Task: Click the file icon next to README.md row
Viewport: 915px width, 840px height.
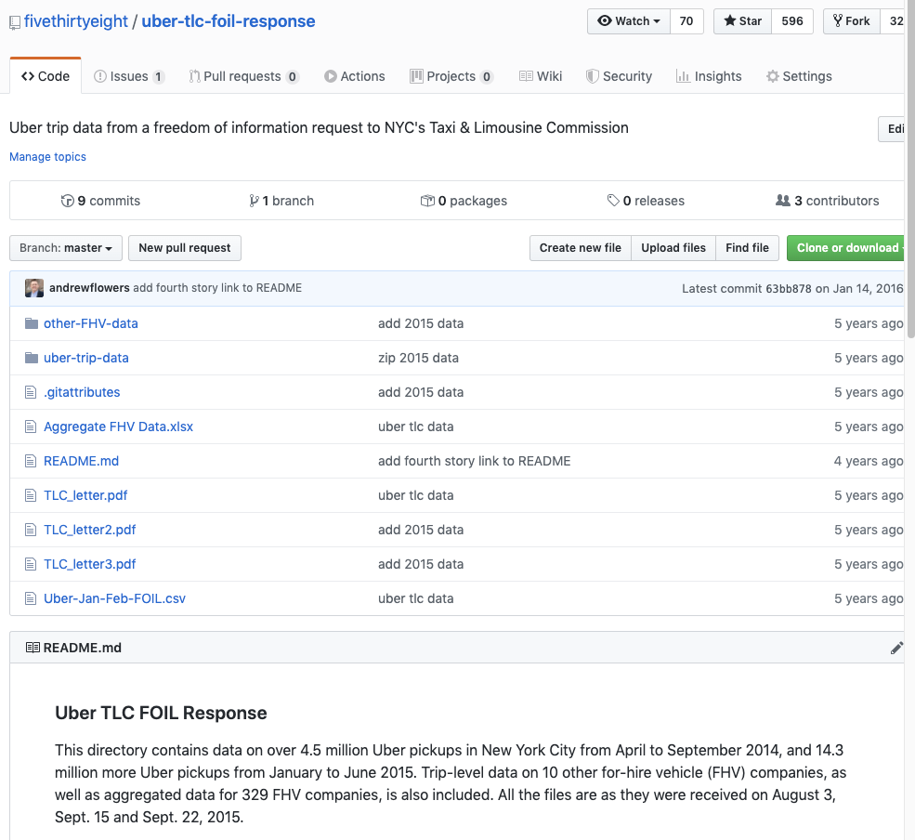Action: (x=31, y=461)
